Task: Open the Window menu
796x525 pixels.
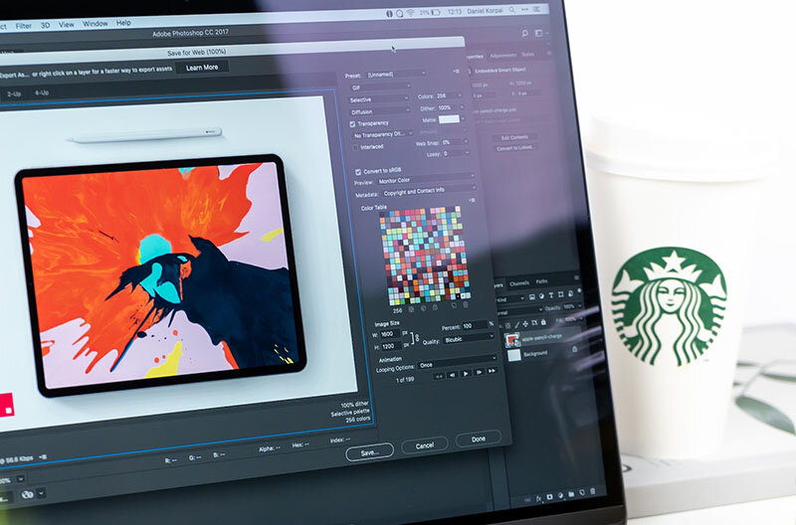Action: pos(95,23)
